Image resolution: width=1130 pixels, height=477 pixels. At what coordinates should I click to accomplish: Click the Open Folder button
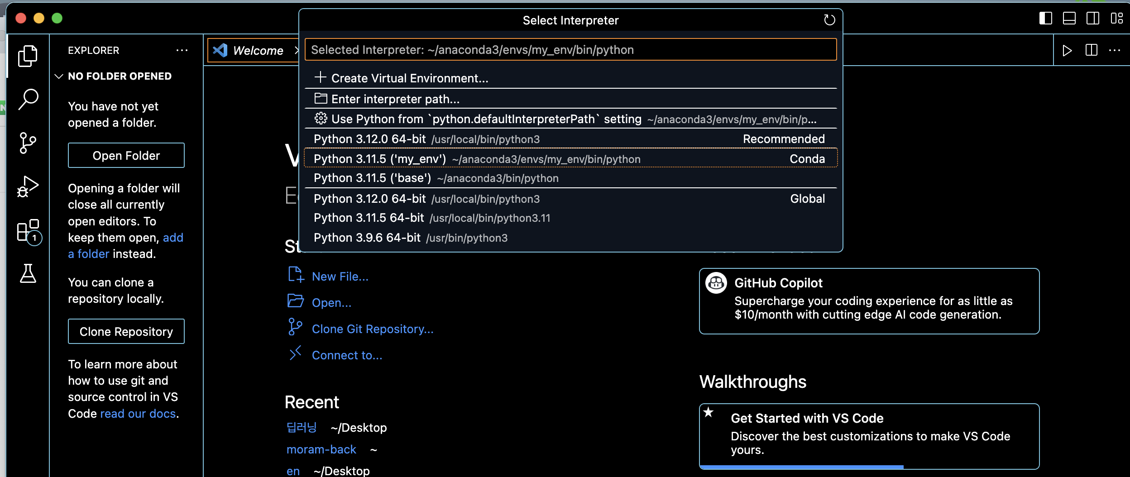point(126,155)
